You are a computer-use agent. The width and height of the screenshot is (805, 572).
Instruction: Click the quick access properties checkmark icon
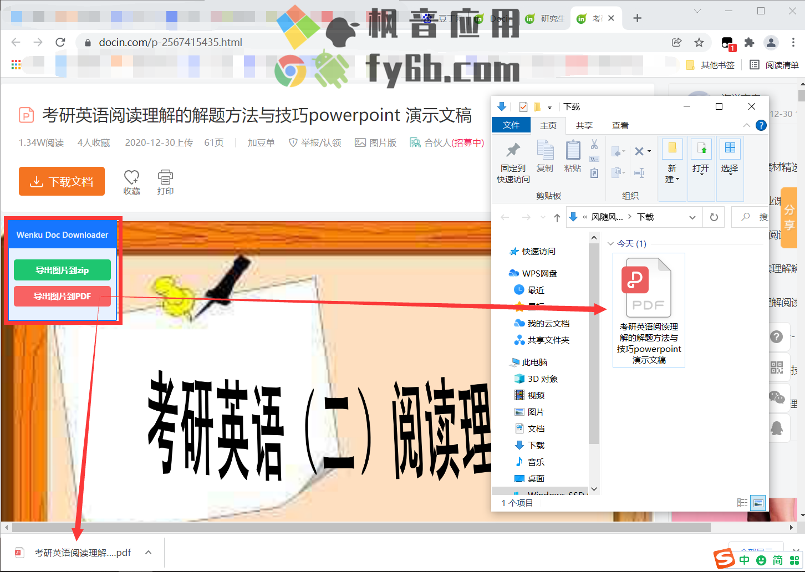(523, 106)
